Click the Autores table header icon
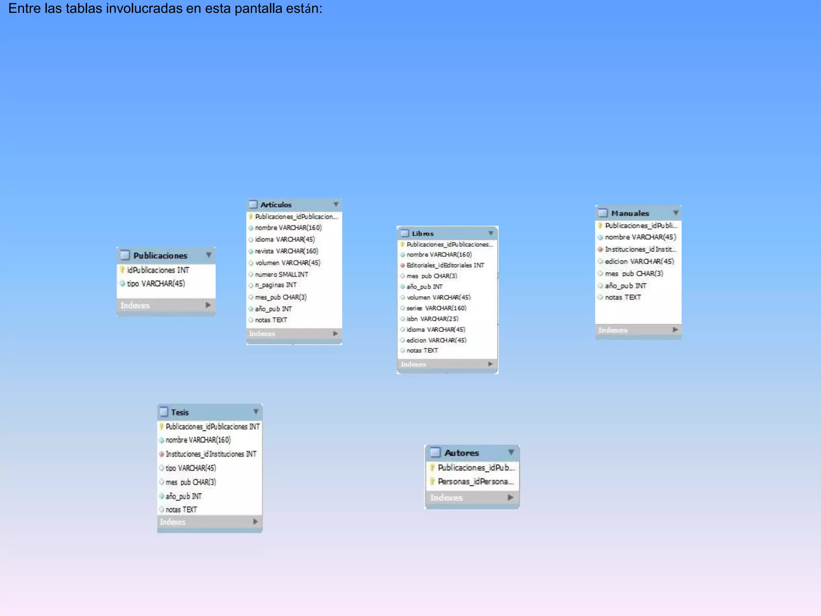 coord(435,453)
